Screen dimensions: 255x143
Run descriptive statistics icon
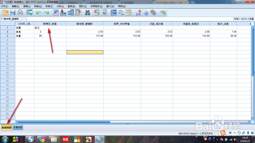(x=78, y=12)
